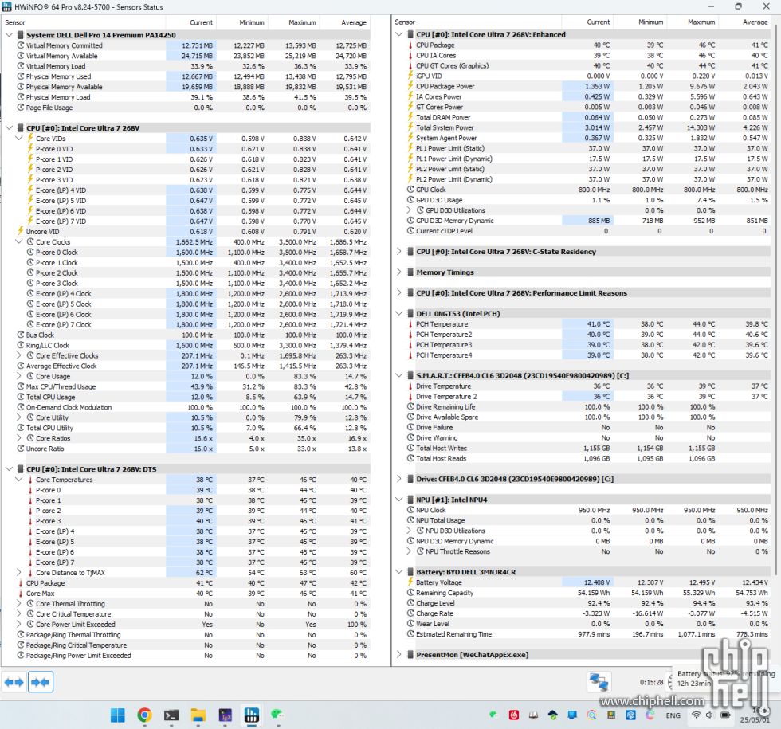The width and height of the screenshot is (781, 729).
Task: Collapse the System: DELL Dell Pro 14 Premium group
Action: pyautogui.click(x=9, y=35)
